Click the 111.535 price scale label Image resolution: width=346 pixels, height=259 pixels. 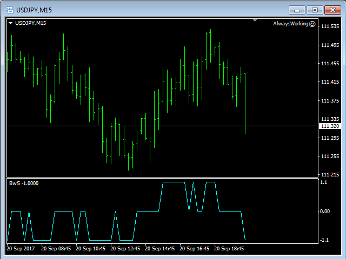(x=330, y=26)
